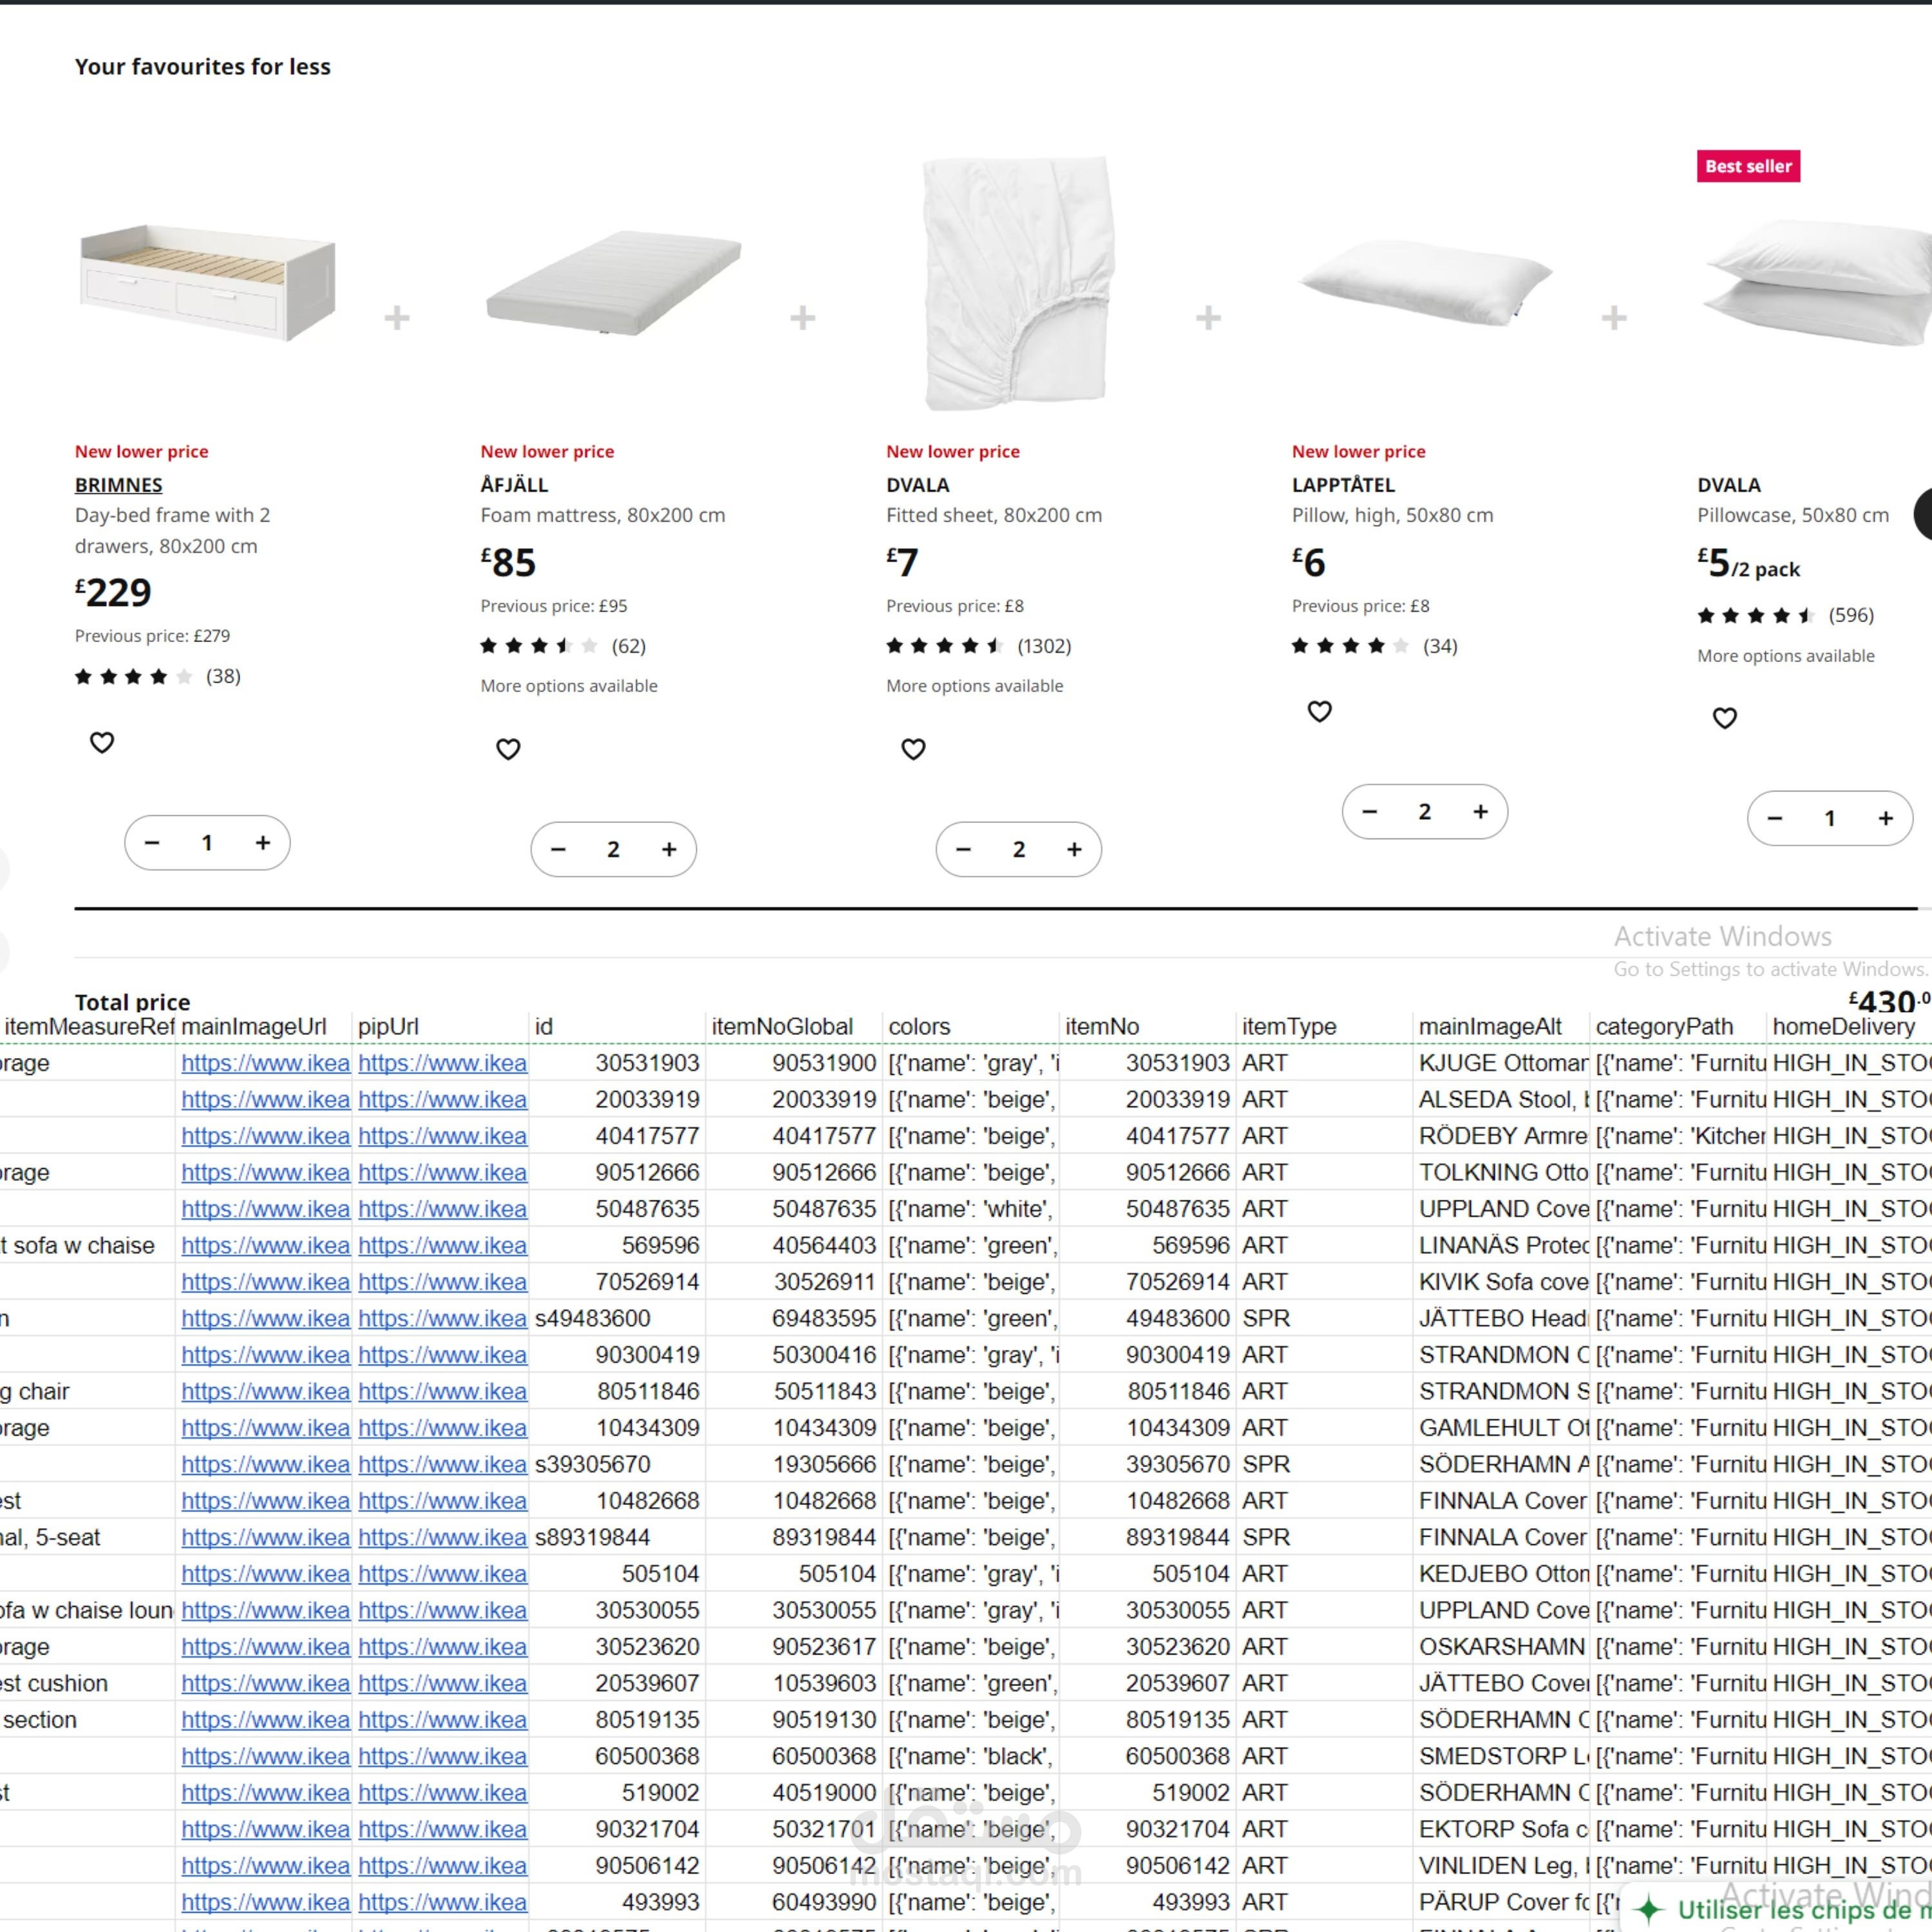The height and width of the screenshot is (1932, 1932).
Task: Select the 'TOLKNING Otto' cell
Action: (x=1503, y=1172)
